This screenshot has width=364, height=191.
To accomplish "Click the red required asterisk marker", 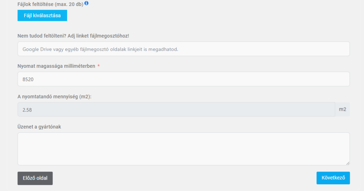I will click(x=98, y=66).
